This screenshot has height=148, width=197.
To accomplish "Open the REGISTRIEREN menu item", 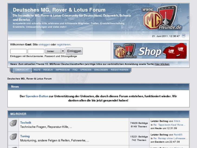I will pyautogui.click(x=120, y=70).
